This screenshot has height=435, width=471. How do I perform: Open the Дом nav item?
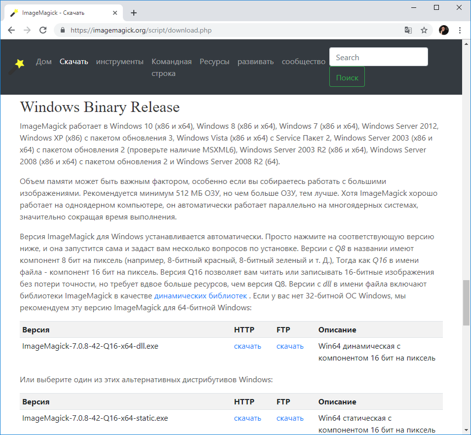pos(44,62)
